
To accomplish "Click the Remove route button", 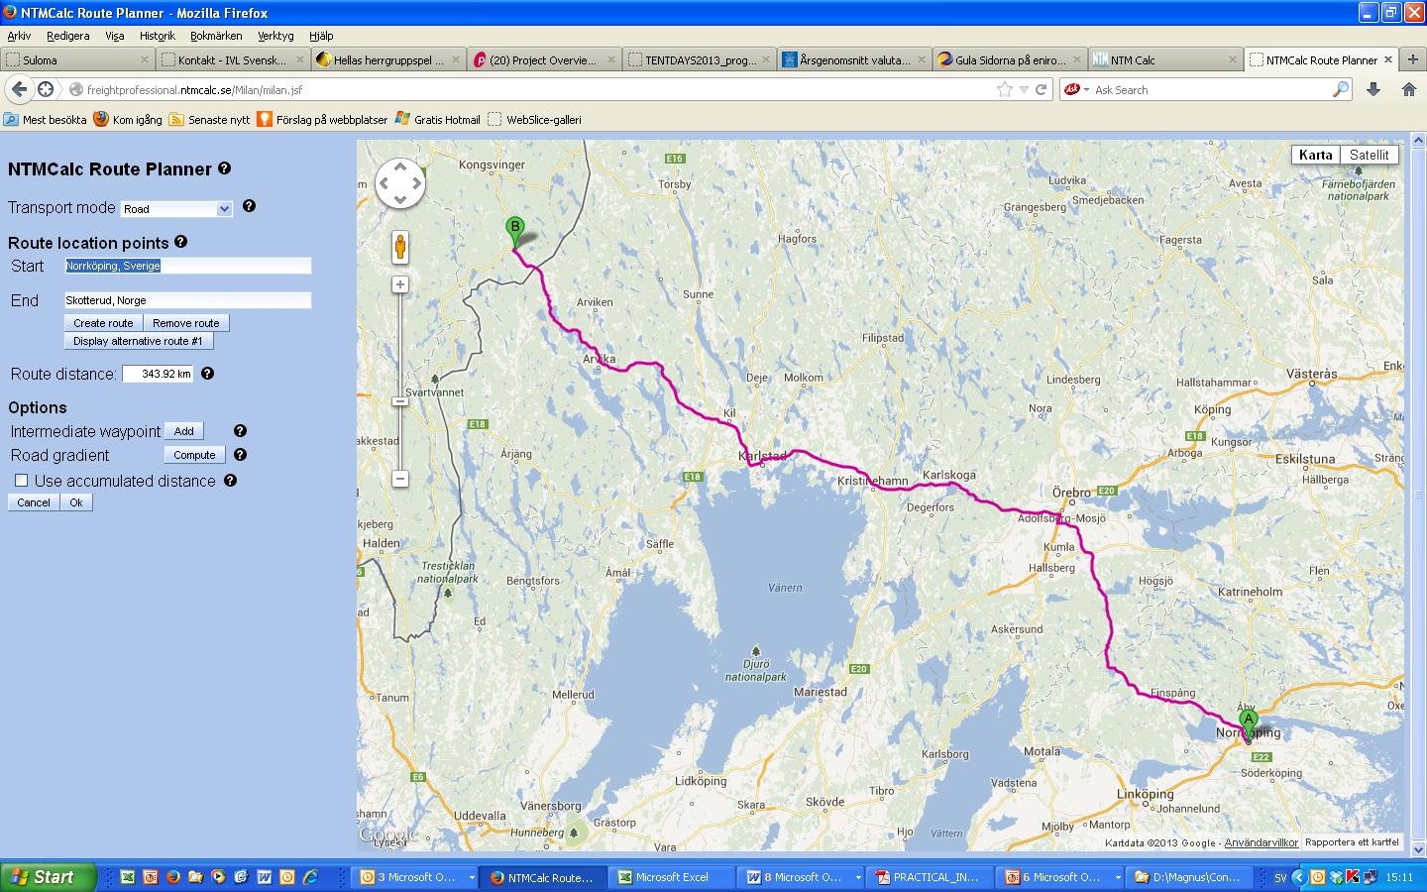I will [186, 323].
